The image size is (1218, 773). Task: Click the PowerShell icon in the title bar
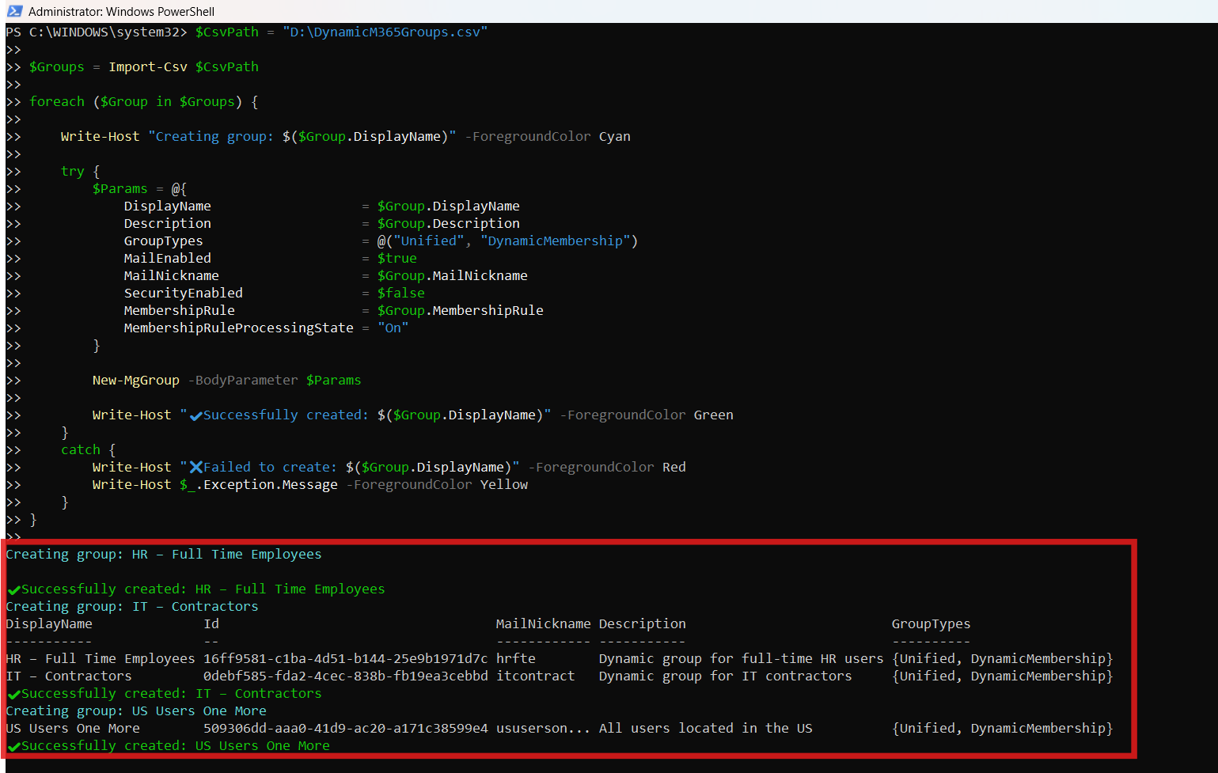[x=14, y=11]
